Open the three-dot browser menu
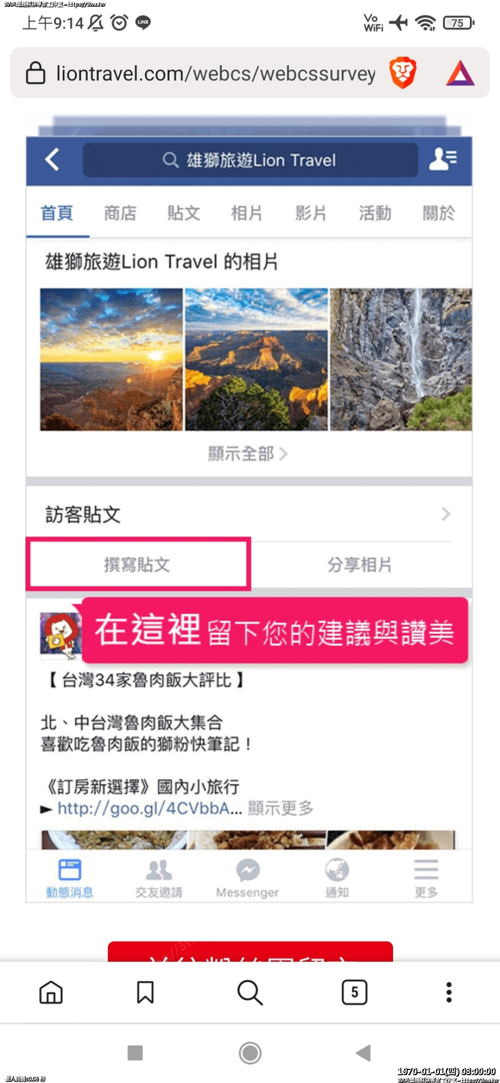 coord(449,992)
